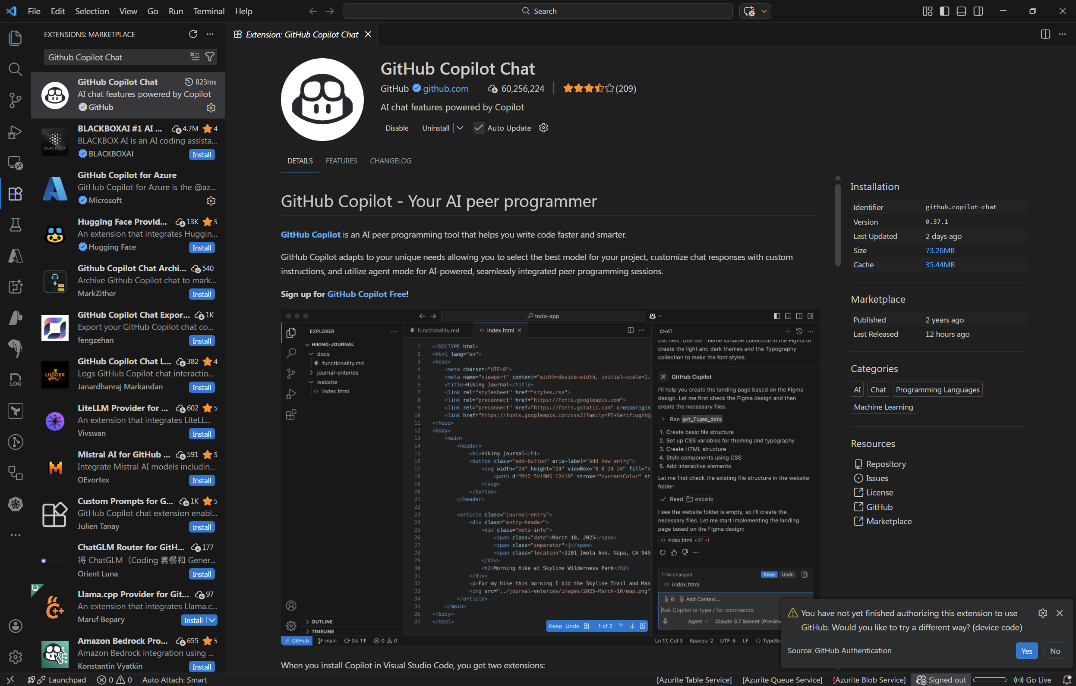The height and width of the screenshot is (686, 1076).
Task: Click Yes in authorization notification
Action: tap(1026, 651)
